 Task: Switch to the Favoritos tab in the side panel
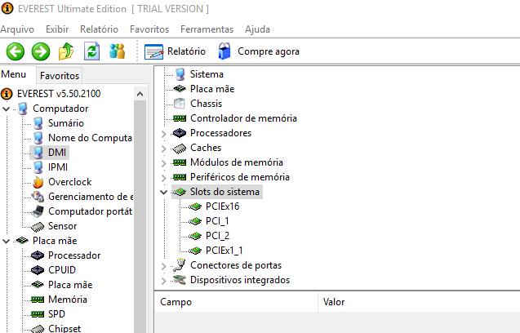60,76
